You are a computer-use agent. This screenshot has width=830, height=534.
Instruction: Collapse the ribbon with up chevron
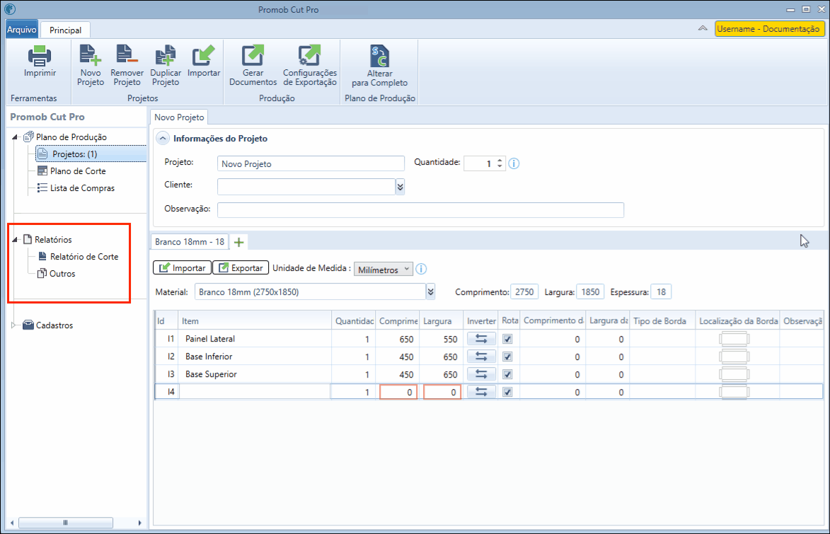(703, 28)
